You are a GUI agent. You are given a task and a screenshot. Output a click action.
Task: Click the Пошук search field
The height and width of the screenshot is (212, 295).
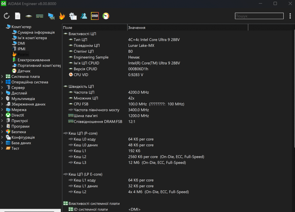tap(259, 16)
